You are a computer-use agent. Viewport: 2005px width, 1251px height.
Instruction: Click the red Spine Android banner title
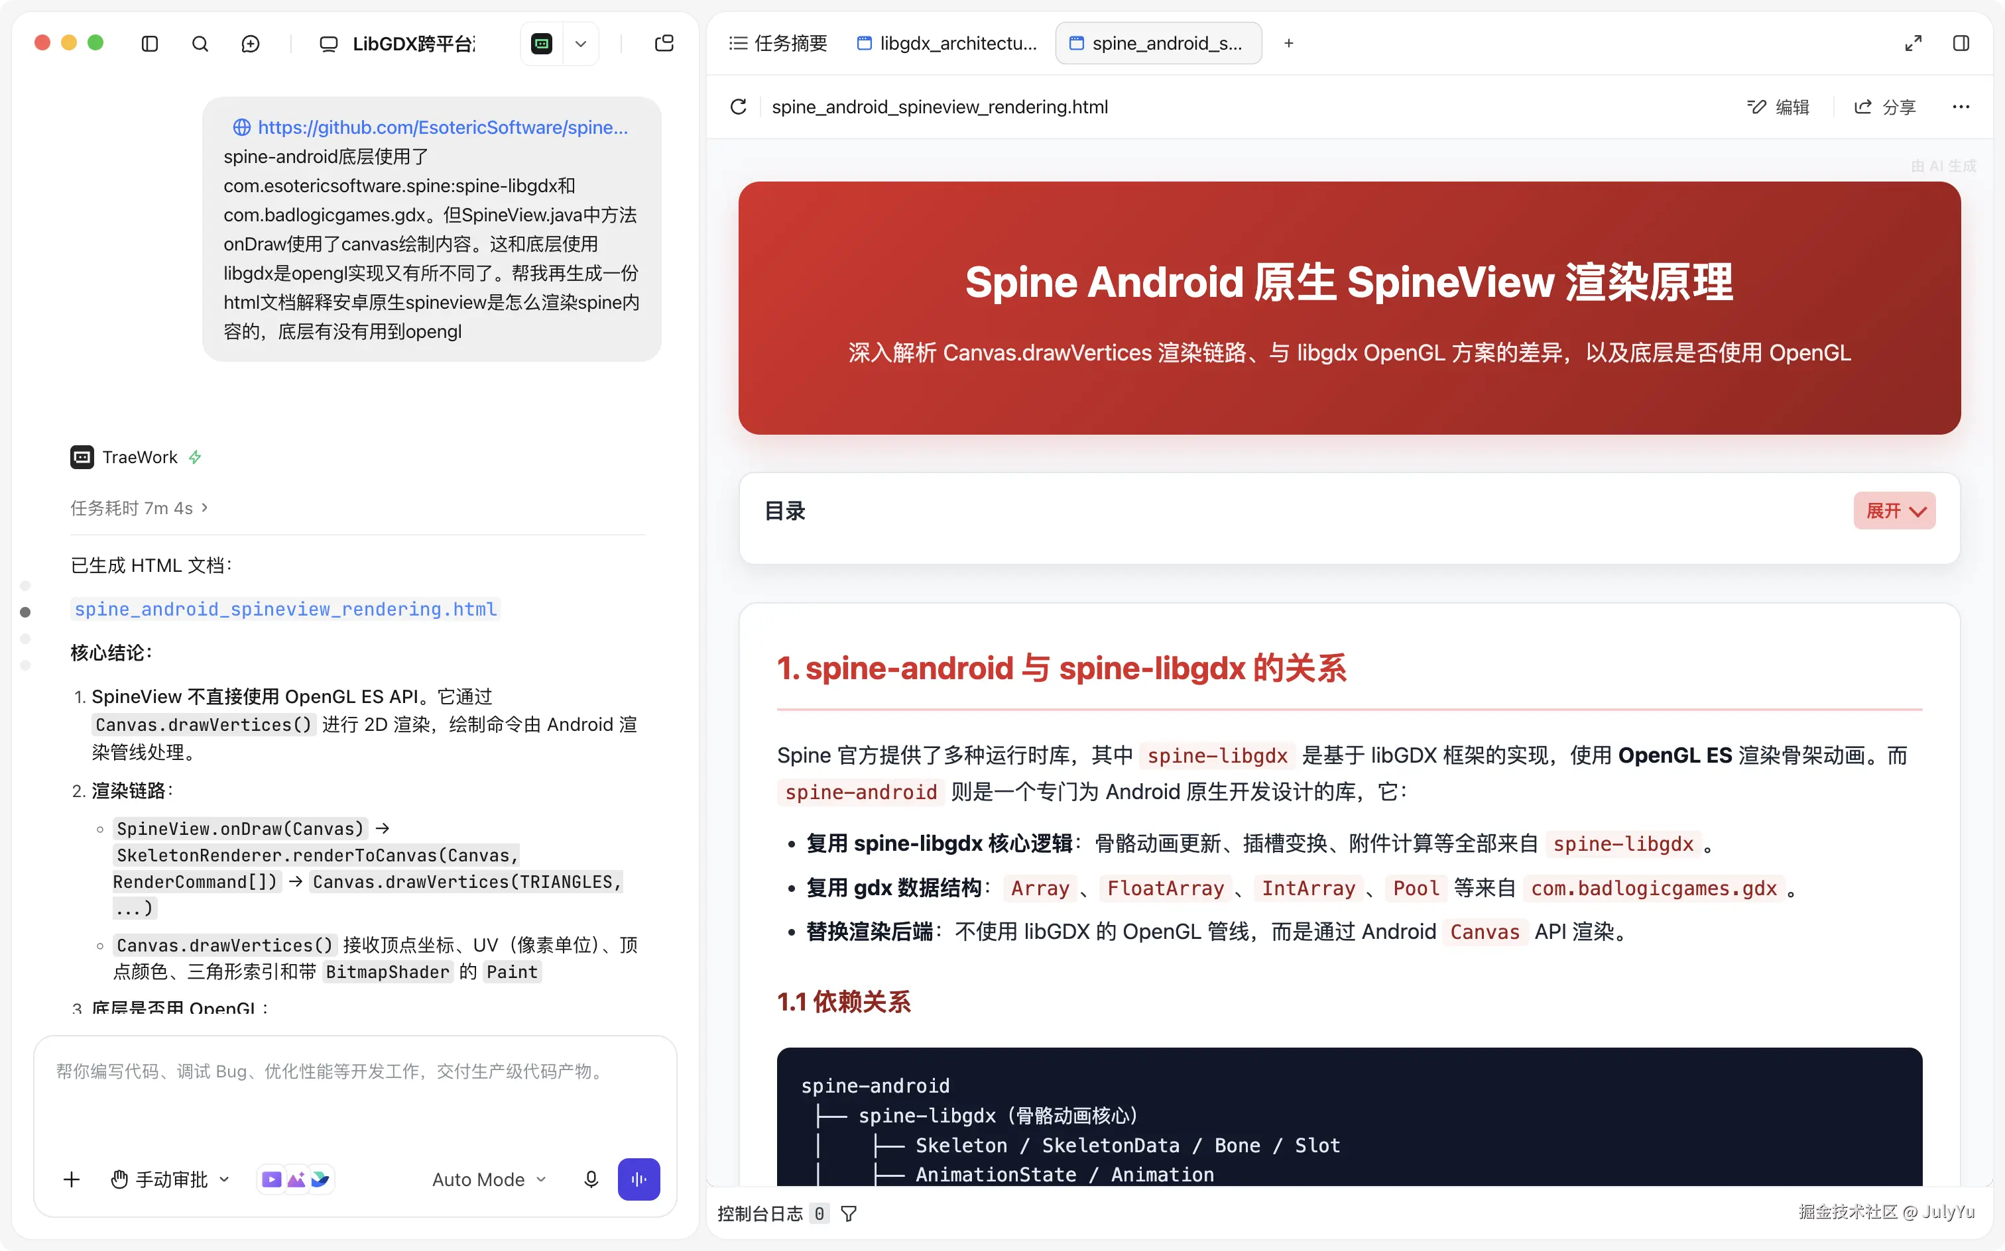pos(1349,282)
